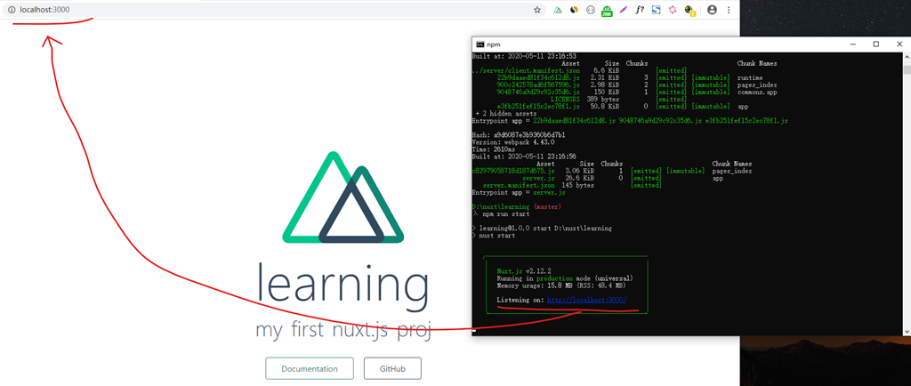
Task: Open the purple feather extension icon
Action: (624, 10)
